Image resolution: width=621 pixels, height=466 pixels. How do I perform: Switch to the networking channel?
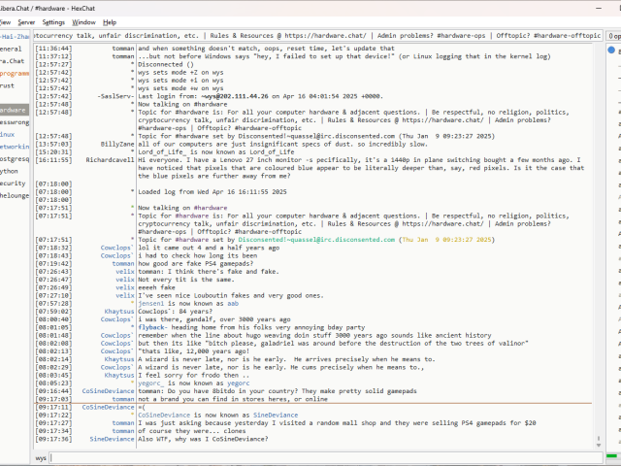coord(13,146)
